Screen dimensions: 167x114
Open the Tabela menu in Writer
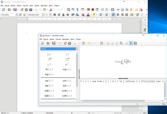37,5
